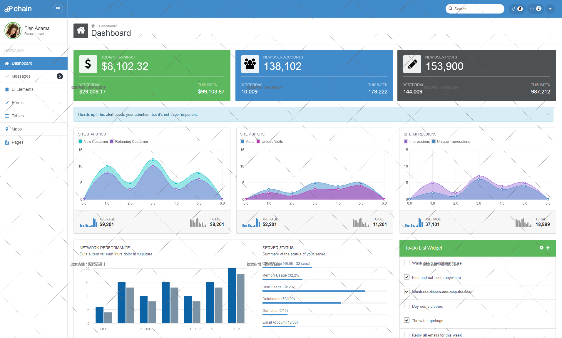The width and height of the screenshot is (562, 338).
Task: Click the hamburger menu toggle icon
Action: (x=58, y=9)
